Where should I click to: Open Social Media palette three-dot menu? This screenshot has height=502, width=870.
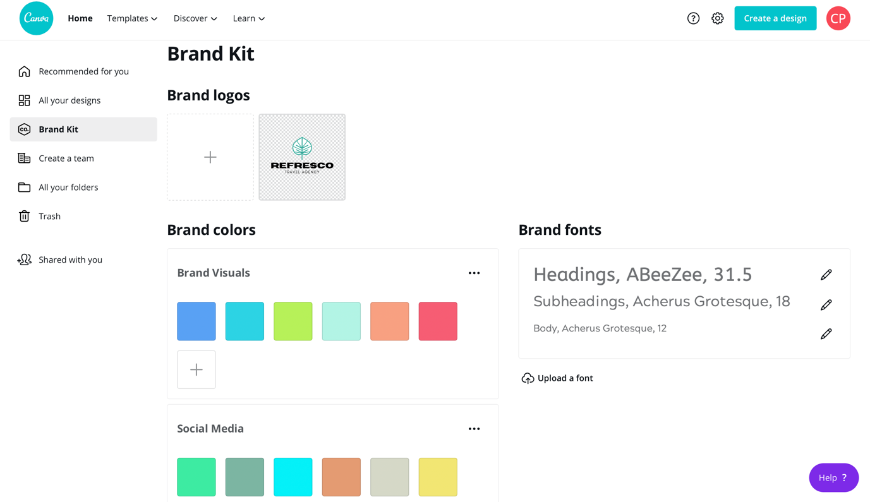(x=474, y=429)
